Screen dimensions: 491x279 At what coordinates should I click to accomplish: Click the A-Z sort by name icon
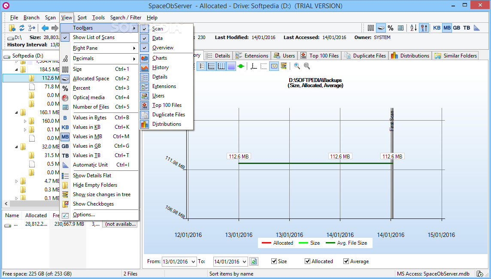coord(413,28)
